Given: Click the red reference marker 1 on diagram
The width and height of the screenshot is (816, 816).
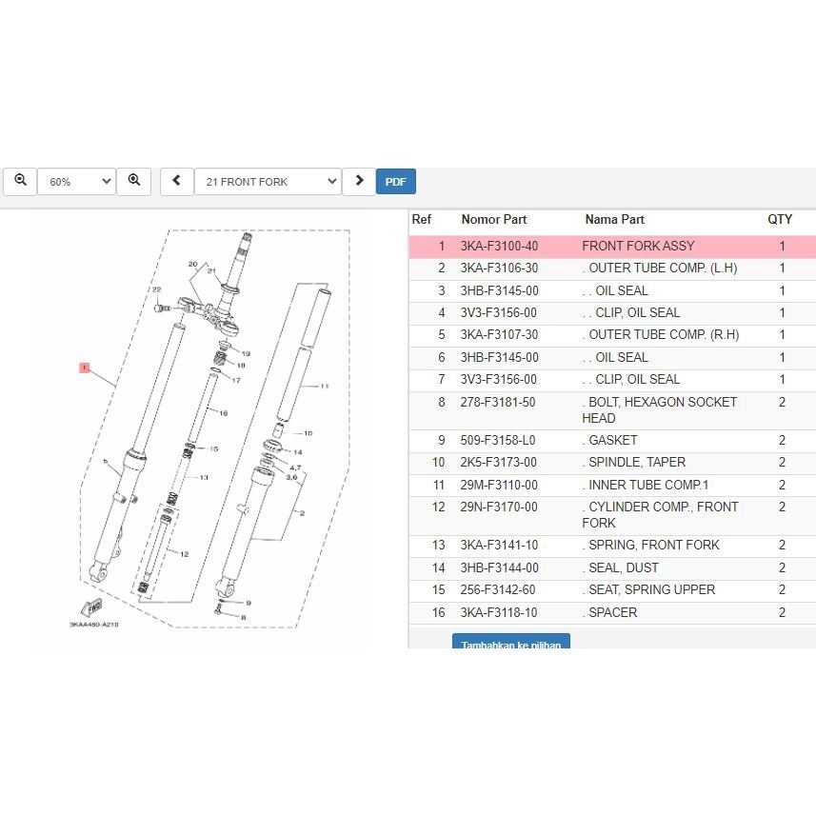Looking at the screenshot, I should pos(84,367).
